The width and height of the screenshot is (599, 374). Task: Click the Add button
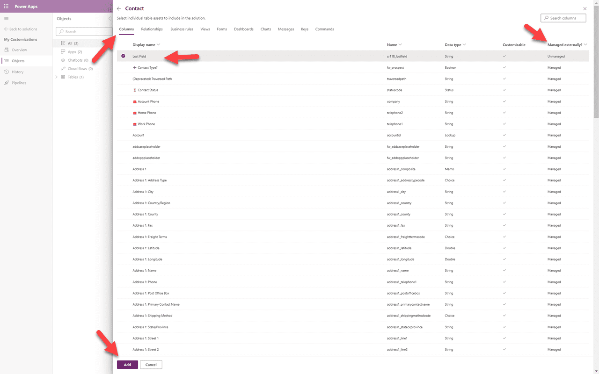pyautogui.click(x=127, y=364)
